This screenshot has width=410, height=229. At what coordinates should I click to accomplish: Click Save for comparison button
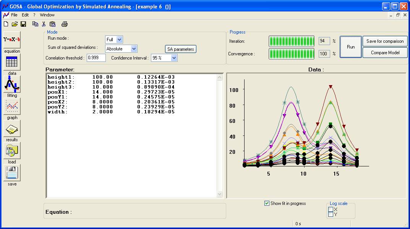pos(385,41)
